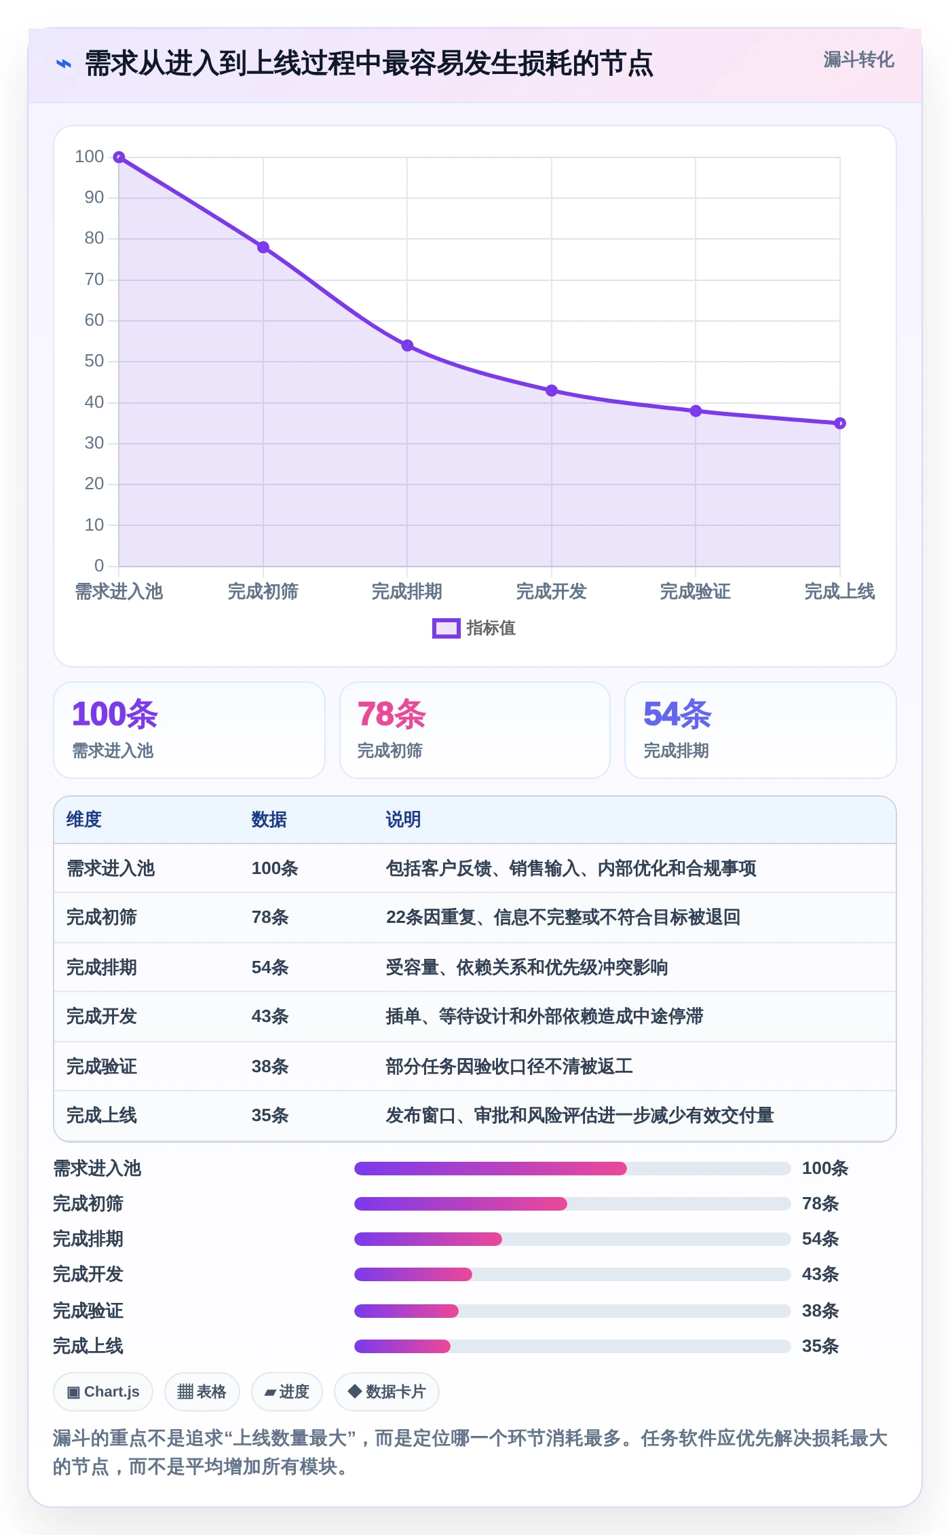950x1535 pixels.
Task: Click the 完成排期 progress bar
Action: (573, 1239)
